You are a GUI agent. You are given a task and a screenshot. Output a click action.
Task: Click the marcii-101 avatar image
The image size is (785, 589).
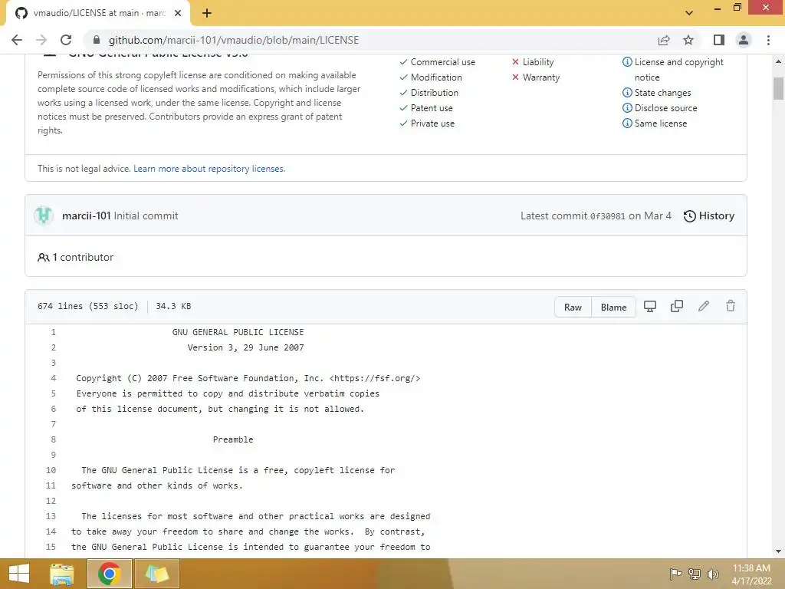click(44, 216)
